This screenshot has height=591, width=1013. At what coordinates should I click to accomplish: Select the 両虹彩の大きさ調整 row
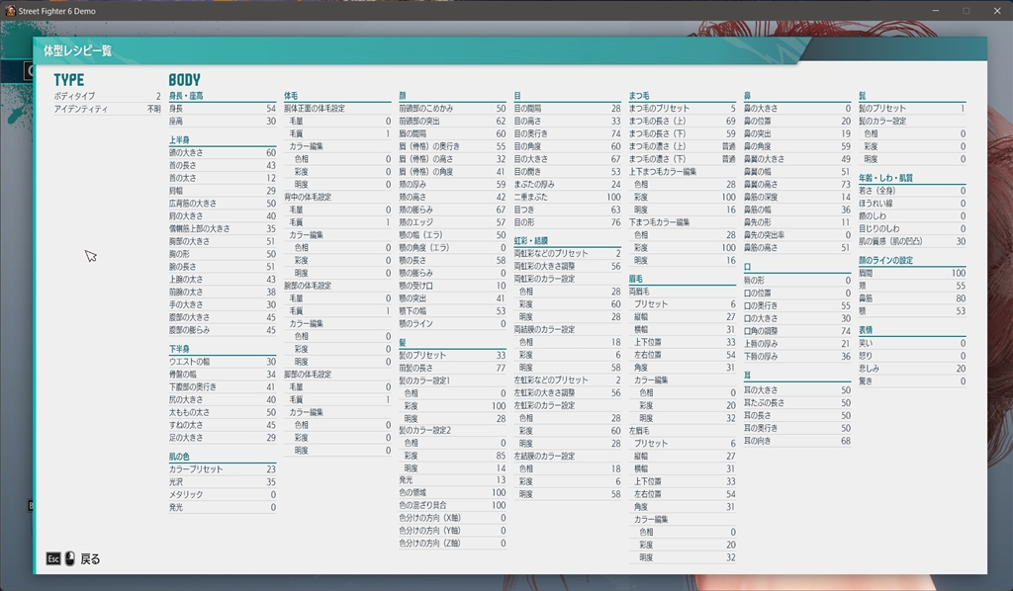[x=567, y=266]
